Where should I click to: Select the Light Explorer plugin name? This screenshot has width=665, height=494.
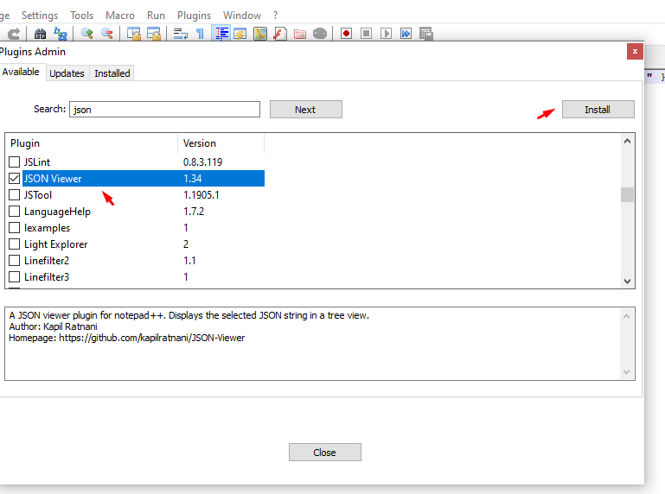pos(55,244)
